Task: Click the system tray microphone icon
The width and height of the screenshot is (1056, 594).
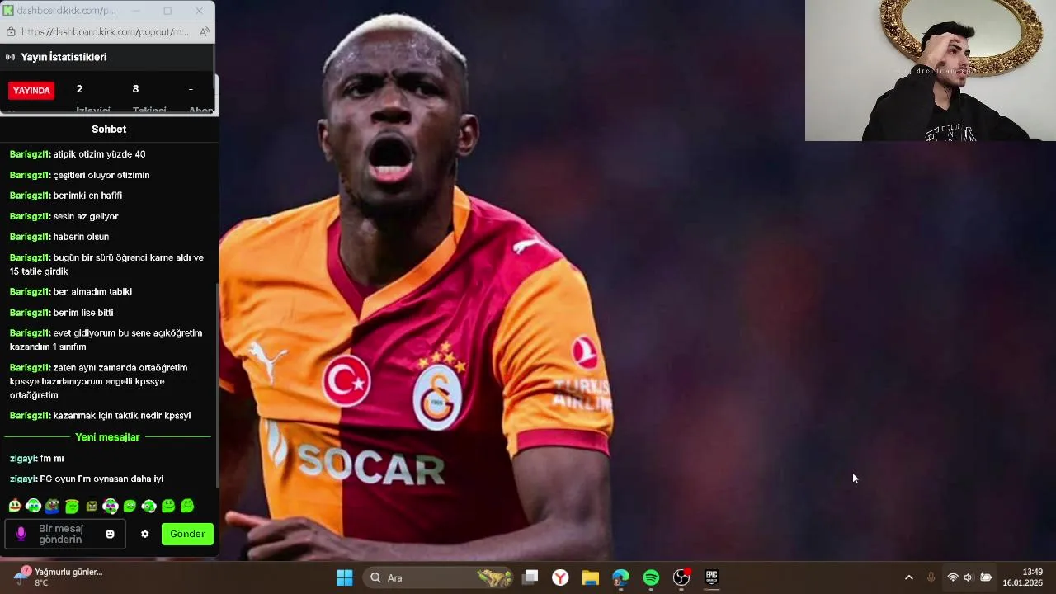Action: click(x=931, y=577)
